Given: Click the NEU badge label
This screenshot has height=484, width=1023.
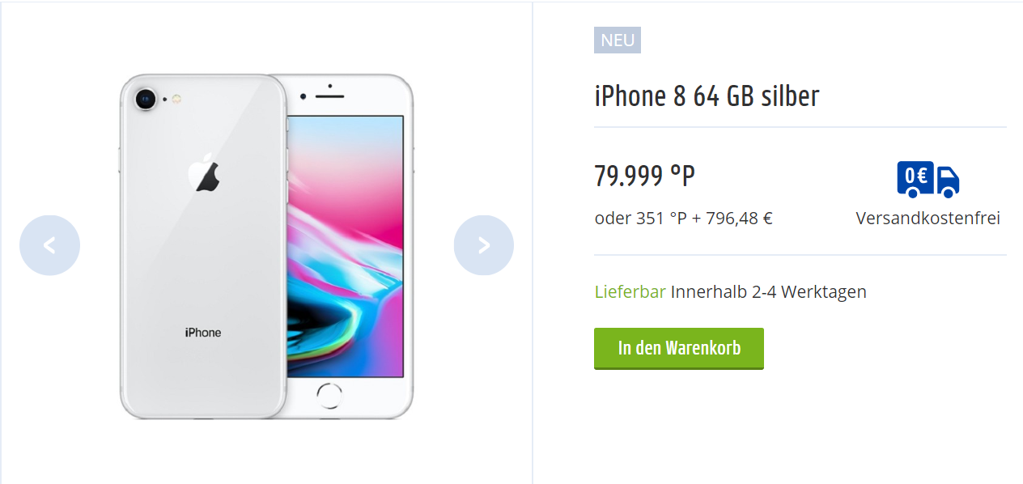Looking at the screenshot, I should point(618,40).
